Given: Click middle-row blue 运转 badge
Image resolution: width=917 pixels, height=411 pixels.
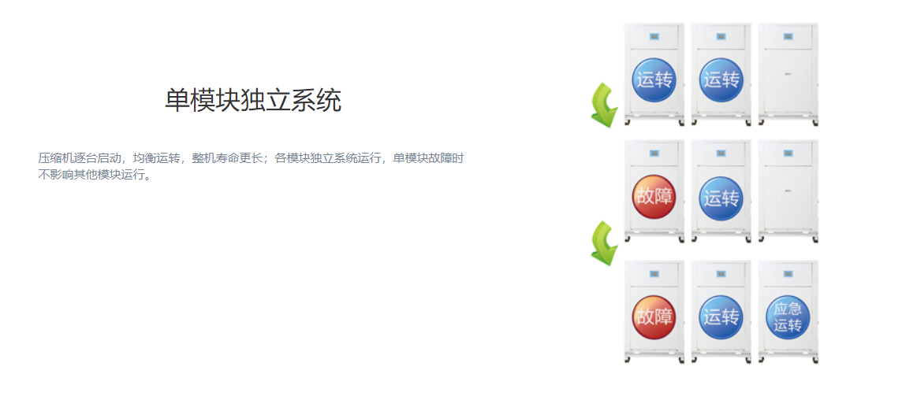Looking at the screenshot, I should click(721, 198).
